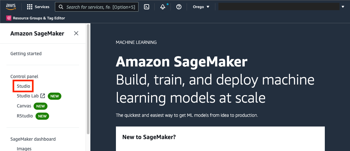Viewport: 350px width, 151px height.
Task: Select RStudio in the sidebar
Action: (x=25, y=116)
